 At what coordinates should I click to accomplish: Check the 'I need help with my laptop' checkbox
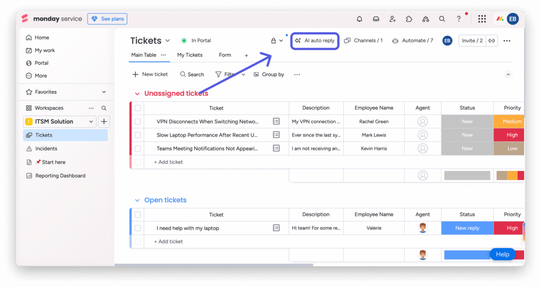[x=138, y=228]
